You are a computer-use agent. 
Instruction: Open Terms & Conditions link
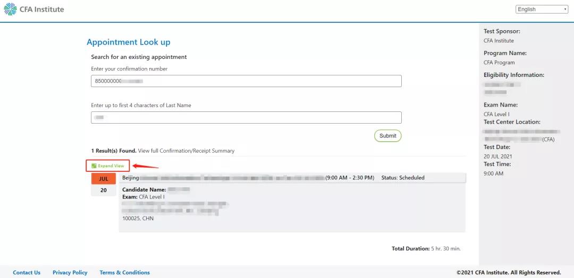pos(124,273)
